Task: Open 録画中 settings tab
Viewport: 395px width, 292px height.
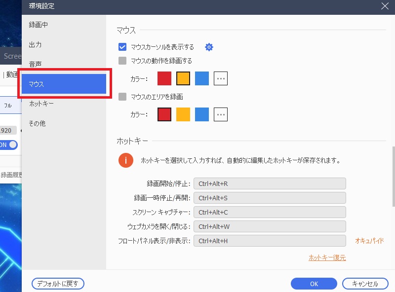Action: 64,25
